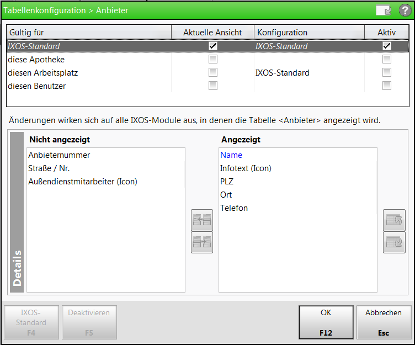Click the window switch icon in the title bar
Screen dimensions: 415x345
[384, 10]
